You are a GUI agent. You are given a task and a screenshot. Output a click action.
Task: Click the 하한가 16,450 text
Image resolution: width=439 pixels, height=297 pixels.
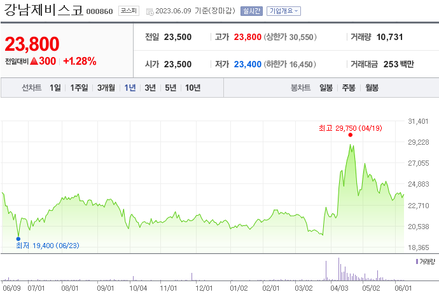coord(289,65)
